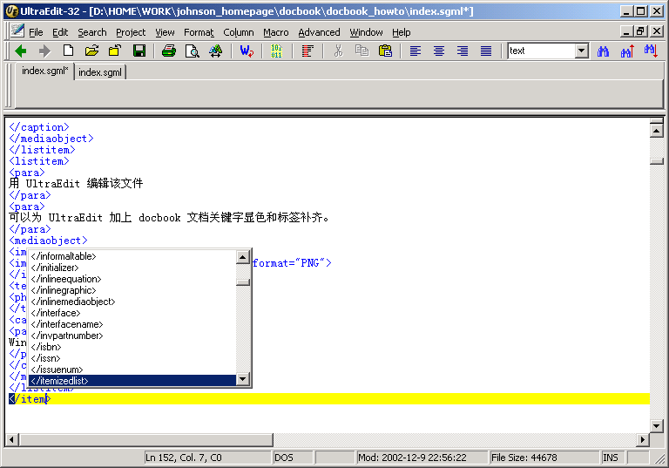Click the tag list scroll up arrow
669x468 pixels.
[243, 257]
